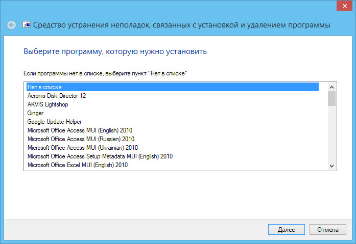Pick Microsoft Office Access MUI (Ukrainian) 2010
356x244 pixels.
[173, 148]
